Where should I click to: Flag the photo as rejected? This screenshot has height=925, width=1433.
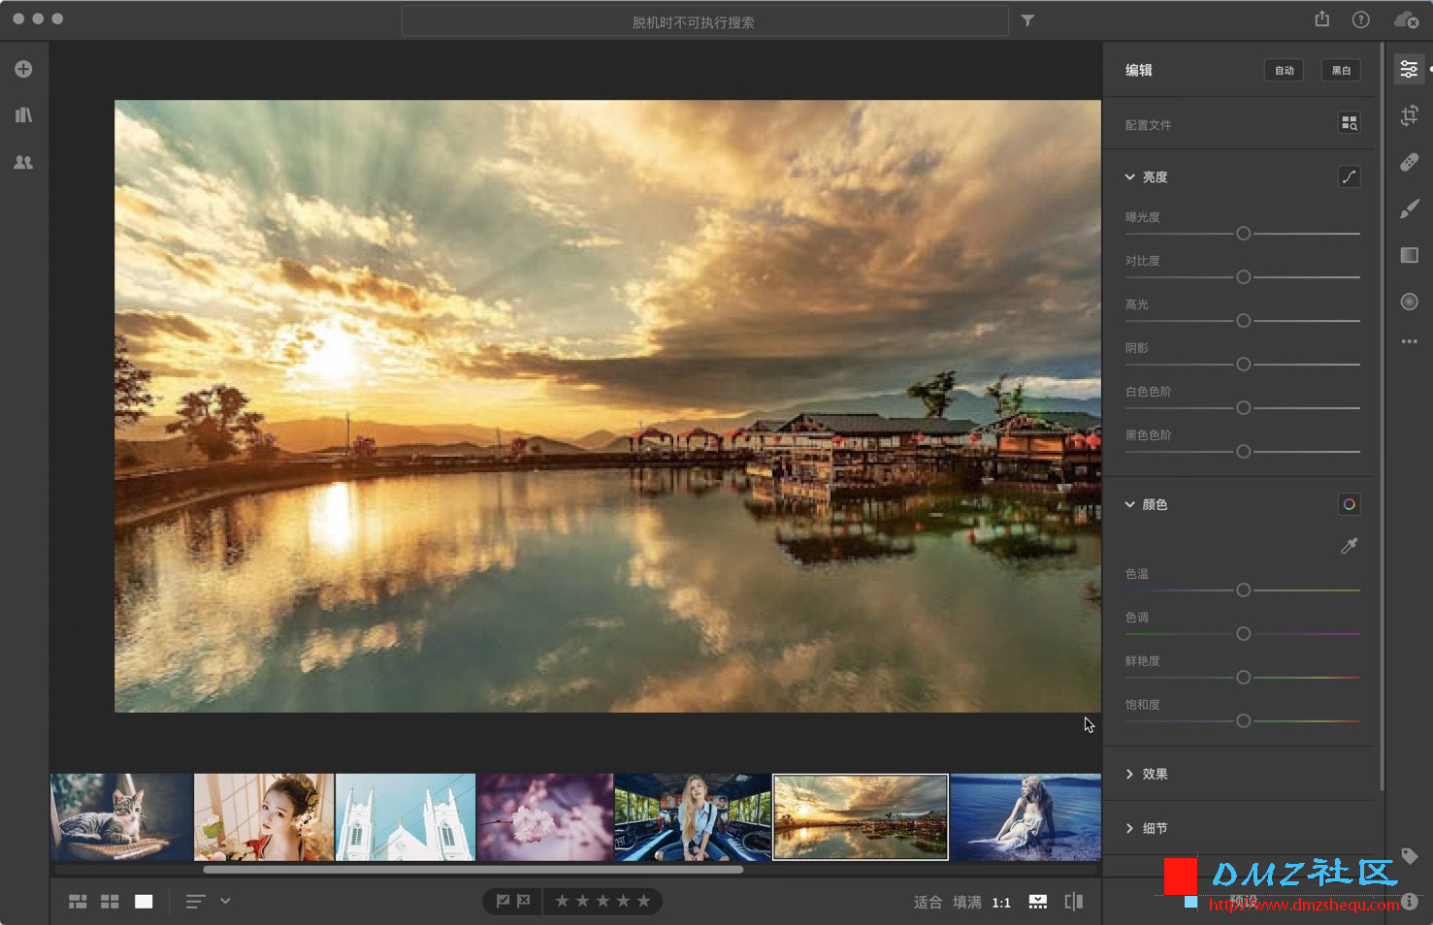pos(524,901)
